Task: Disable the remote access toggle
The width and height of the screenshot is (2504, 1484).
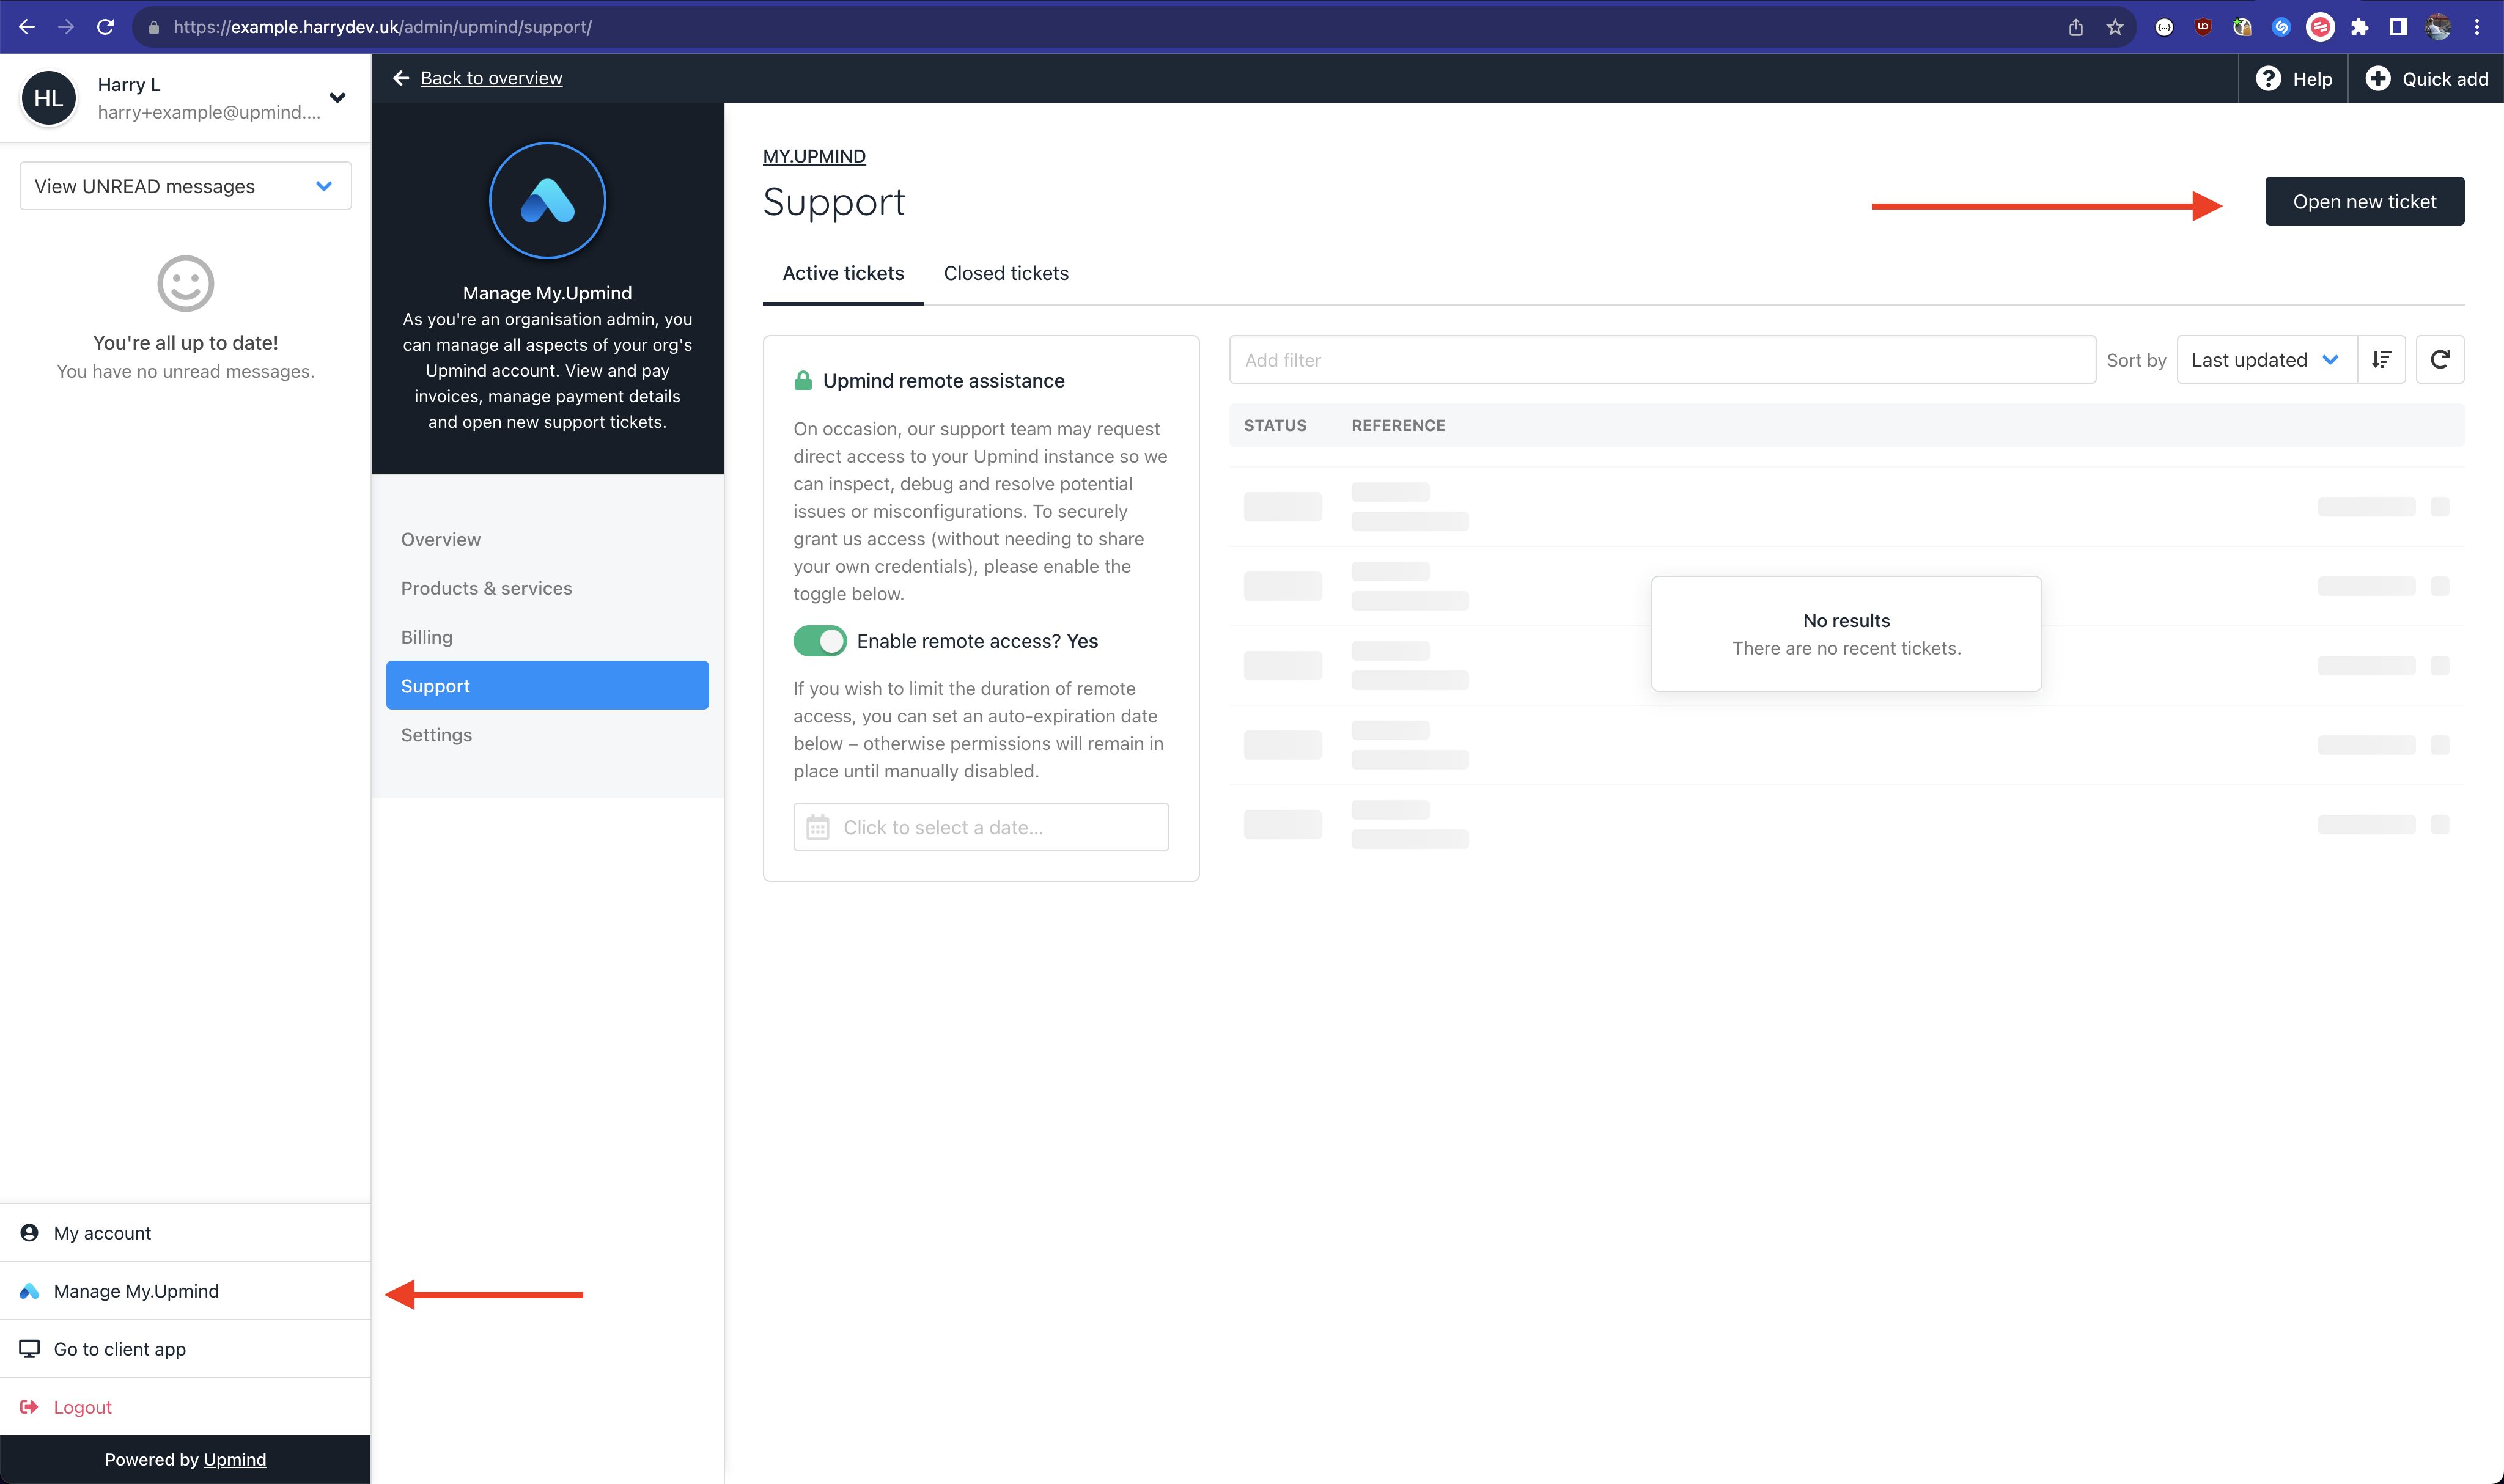Action: [820, 641]
